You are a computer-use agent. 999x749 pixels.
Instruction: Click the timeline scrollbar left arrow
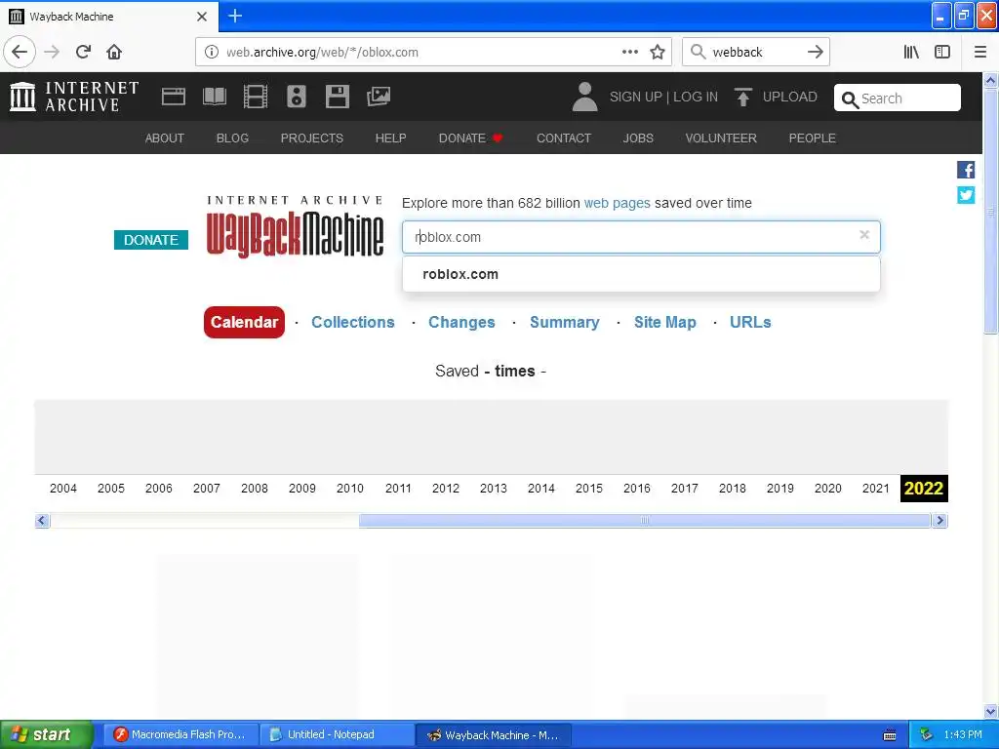42,521
